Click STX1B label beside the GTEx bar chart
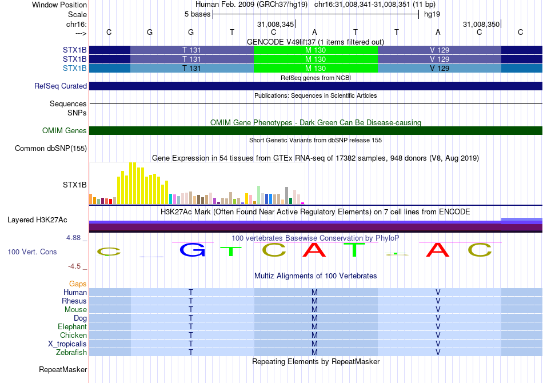This screenshot has width=543, height=383. pyautogui.click(x=74, y=185)
